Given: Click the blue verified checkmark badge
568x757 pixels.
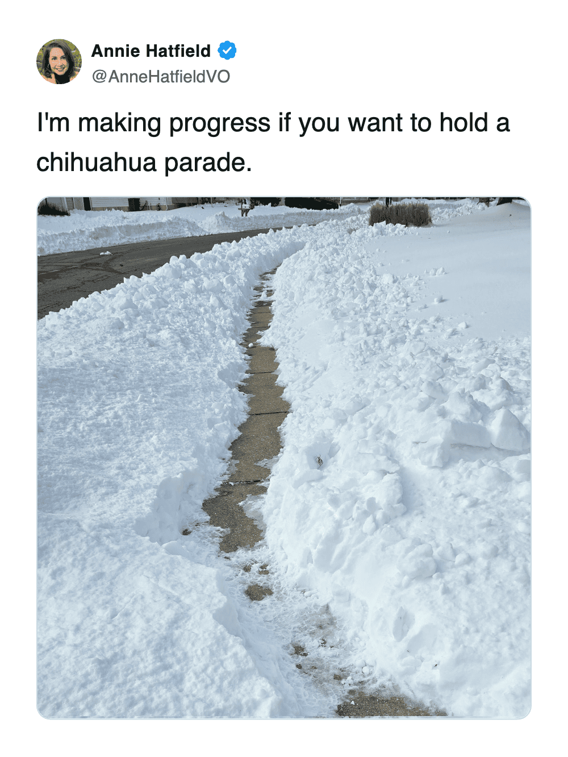Looking at the screenshot, I should click(x=227, y=51).
